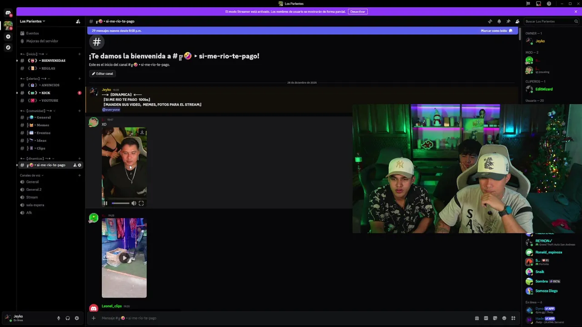Image resolution: width=582 pixels, height=327 pixels.
Task: Click the Desactivar Streamer mode button
Action: 358,12
